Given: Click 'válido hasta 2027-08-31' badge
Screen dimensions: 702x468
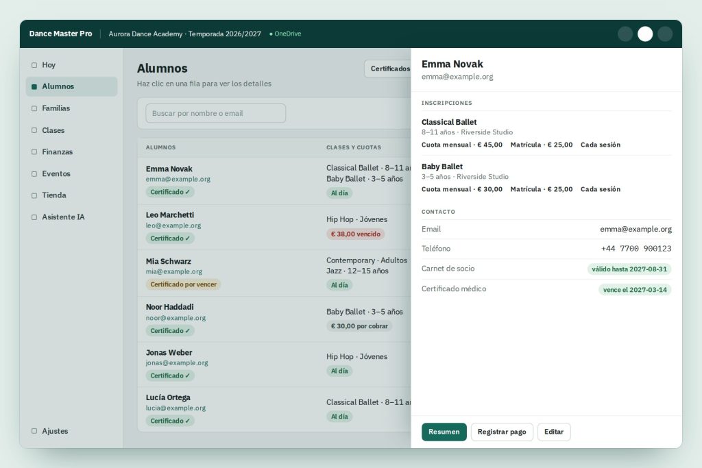Looking at the screenshot, I should click(x=629, y=269).
